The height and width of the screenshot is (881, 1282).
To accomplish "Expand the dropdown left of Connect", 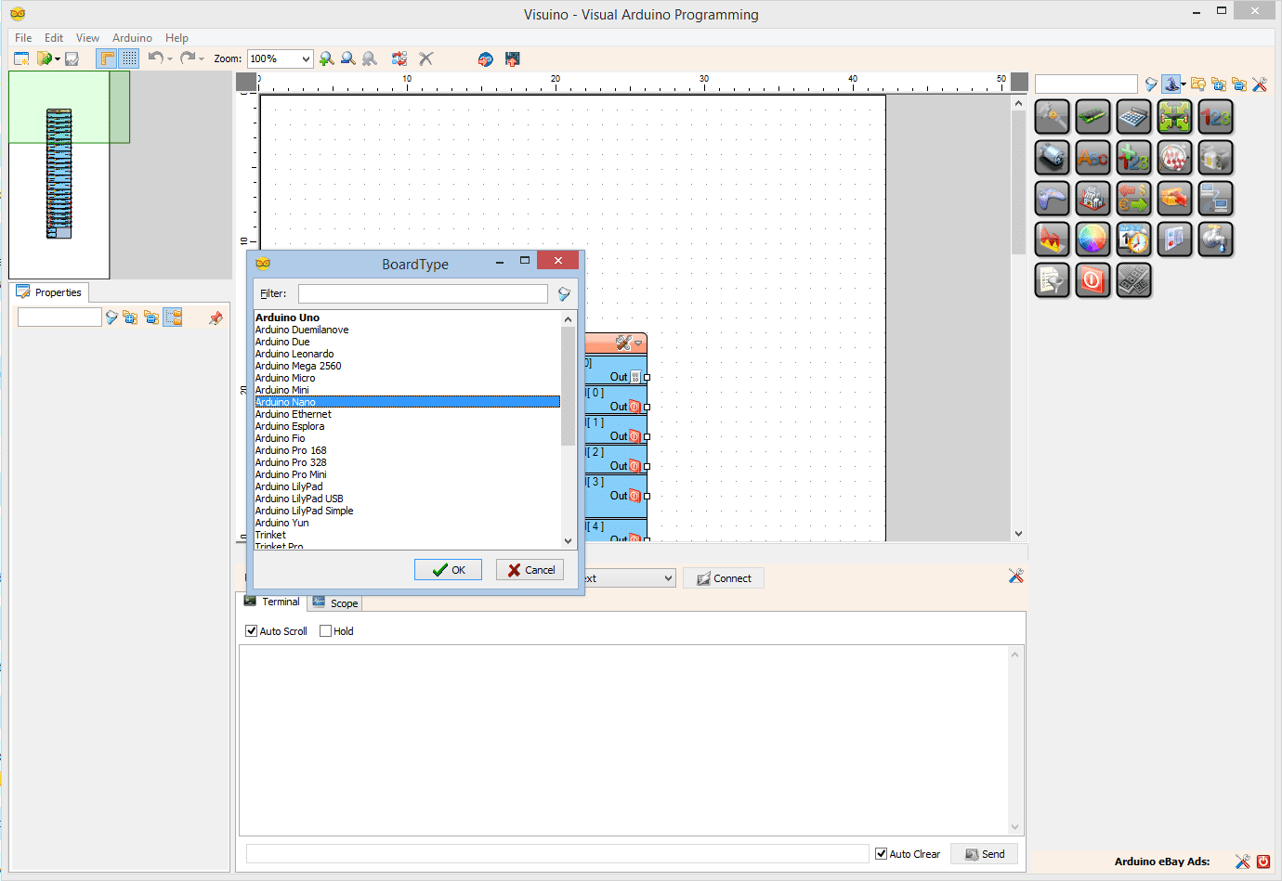I will (668, 578).
